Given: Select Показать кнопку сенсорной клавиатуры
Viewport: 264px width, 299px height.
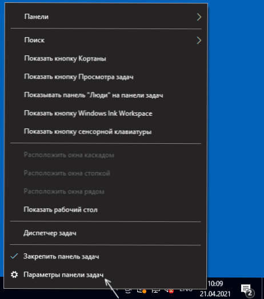Looking at the screenshot, I should [x=106, y=132].
